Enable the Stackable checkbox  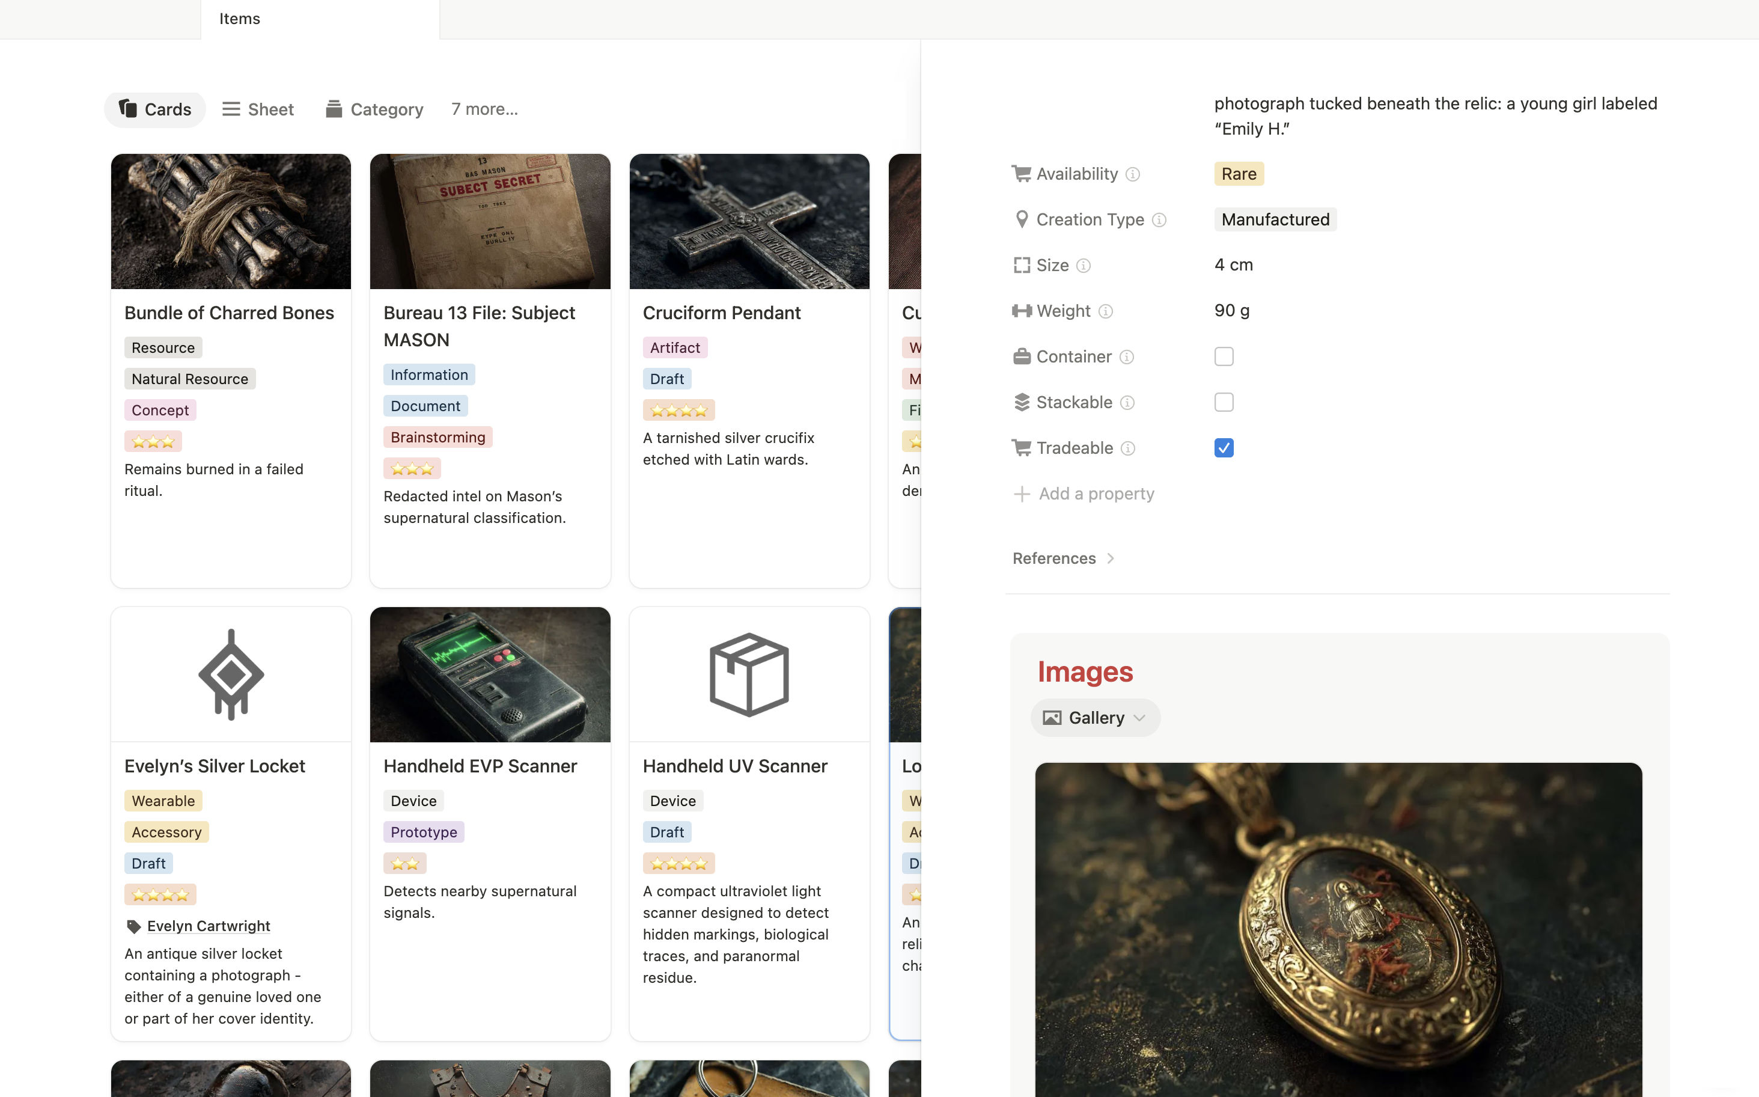(1224, 403)
